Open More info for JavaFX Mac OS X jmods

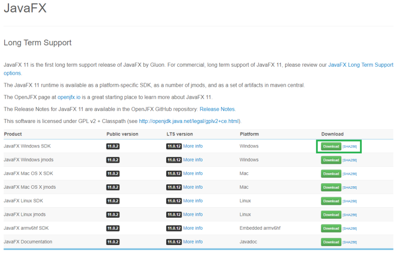(193, 187)
